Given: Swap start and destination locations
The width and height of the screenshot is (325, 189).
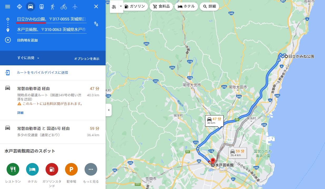Looking at the screenshot, I should click(96, 24).
